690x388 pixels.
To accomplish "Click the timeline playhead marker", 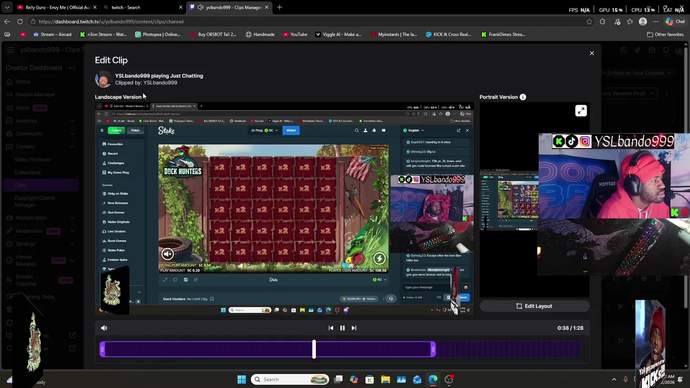I will click(314, 349).
